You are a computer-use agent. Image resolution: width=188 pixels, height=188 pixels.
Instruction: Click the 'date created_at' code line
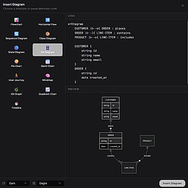coord(94,78)
